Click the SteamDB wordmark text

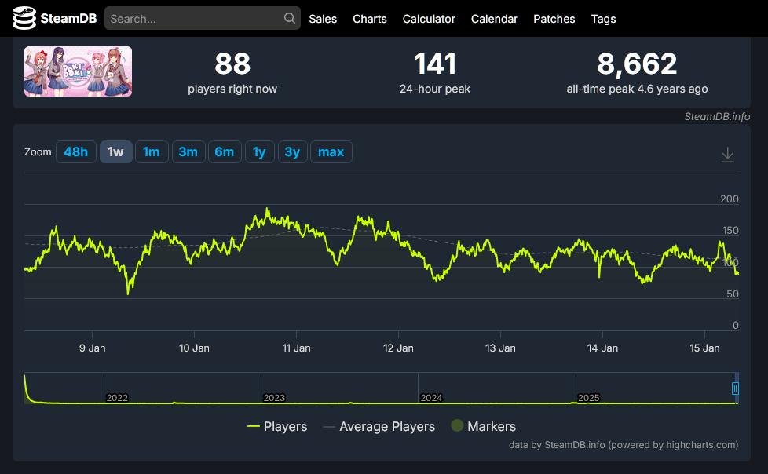point(68,19)
